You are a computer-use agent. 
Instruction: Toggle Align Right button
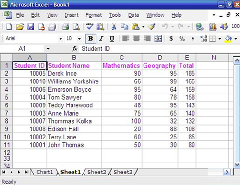coord(147,39)
